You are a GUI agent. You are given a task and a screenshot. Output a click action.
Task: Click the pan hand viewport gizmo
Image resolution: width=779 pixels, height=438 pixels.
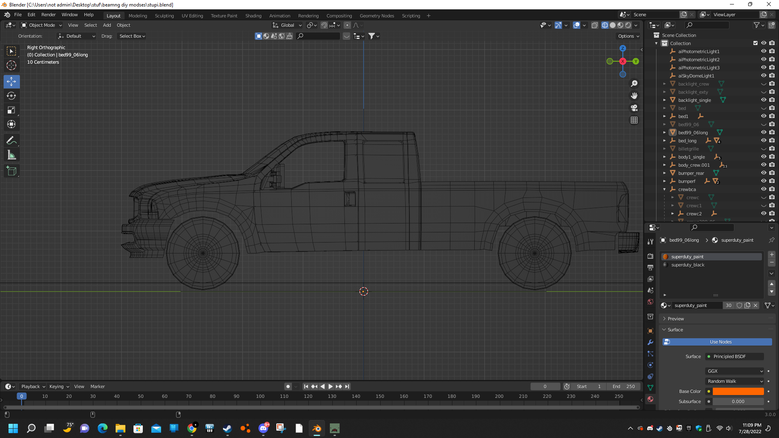tap(634, 96)
